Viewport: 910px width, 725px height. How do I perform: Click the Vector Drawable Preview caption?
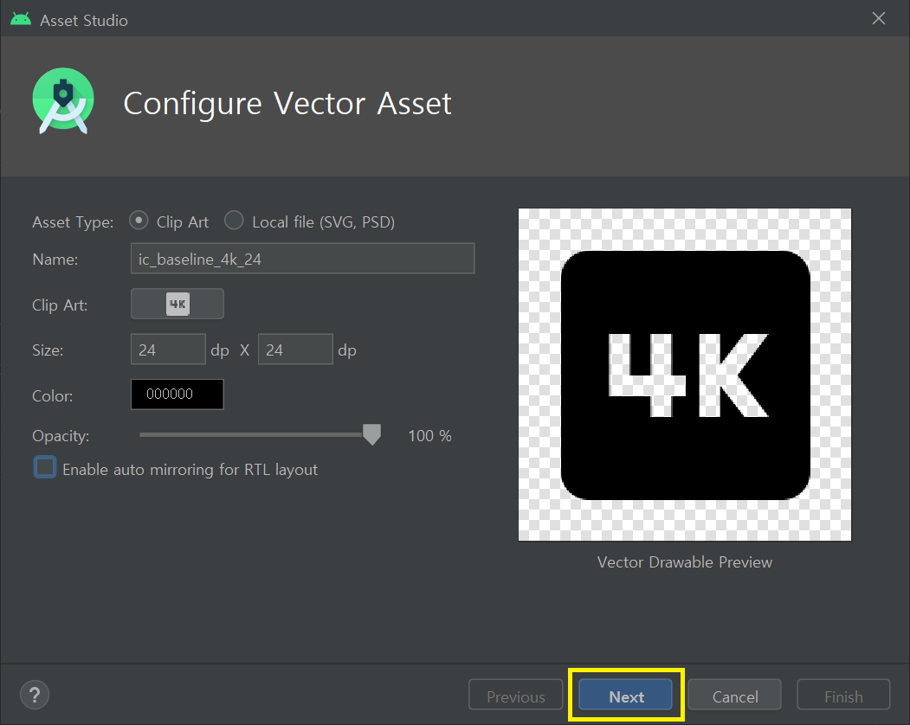click(x=685, y=562)
